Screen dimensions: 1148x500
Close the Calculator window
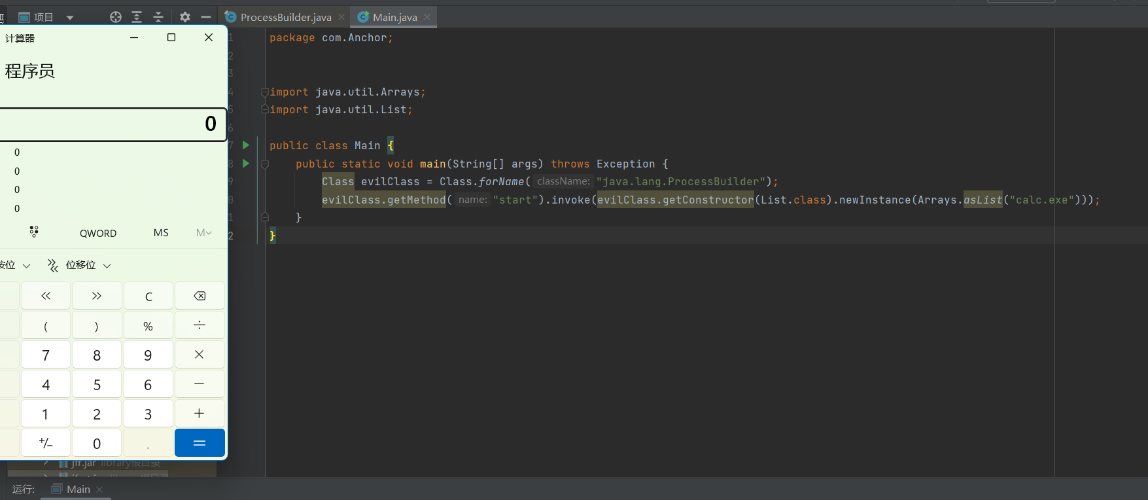pos(209,37)
